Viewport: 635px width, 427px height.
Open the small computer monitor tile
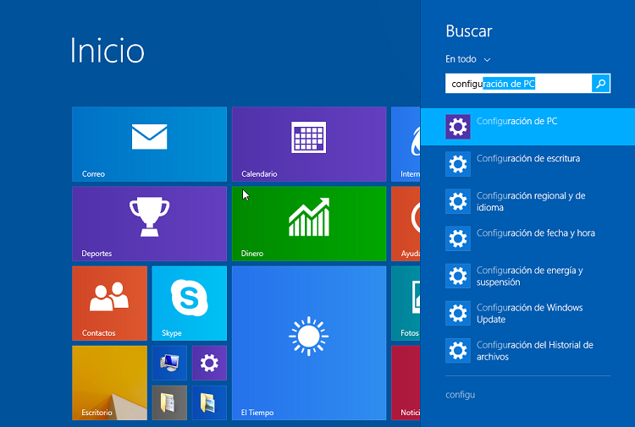coord(168,363)
